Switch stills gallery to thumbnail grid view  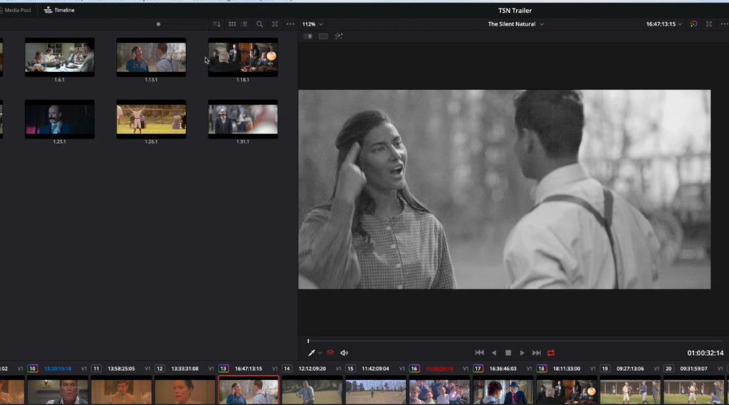coord(232,24)
